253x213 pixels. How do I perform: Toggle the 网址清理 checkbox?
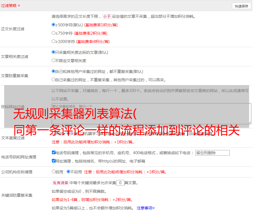[x=54, y=161]
